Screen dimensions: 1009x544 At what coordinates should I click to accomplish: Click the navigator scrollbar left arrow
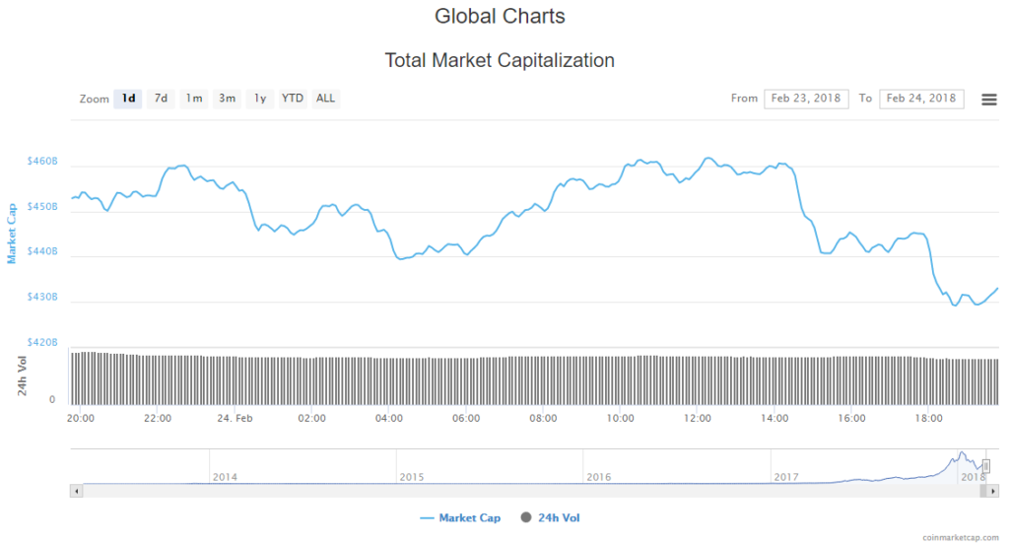click(75, 490)
